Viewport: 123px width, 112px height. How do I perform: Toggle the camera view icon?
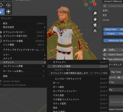(95, 25)
